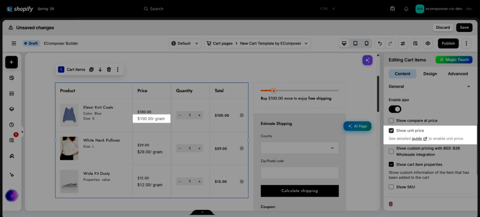Select the mobile device preview icon

[367, 44]
